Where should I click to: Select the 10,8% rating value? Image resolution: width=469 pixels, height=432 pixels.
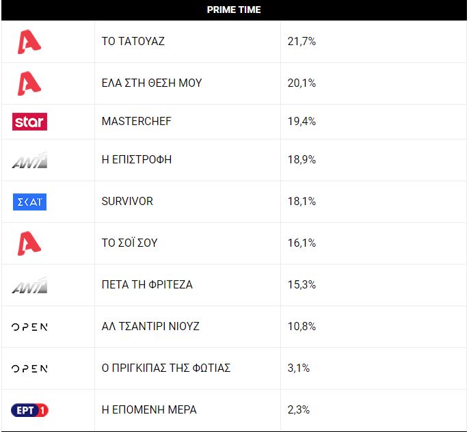click(x=301, y=326)
